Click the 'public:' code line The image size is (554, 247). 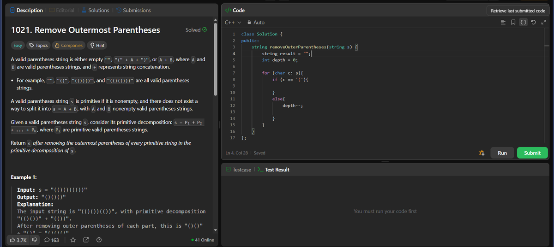tap(250, 41)
